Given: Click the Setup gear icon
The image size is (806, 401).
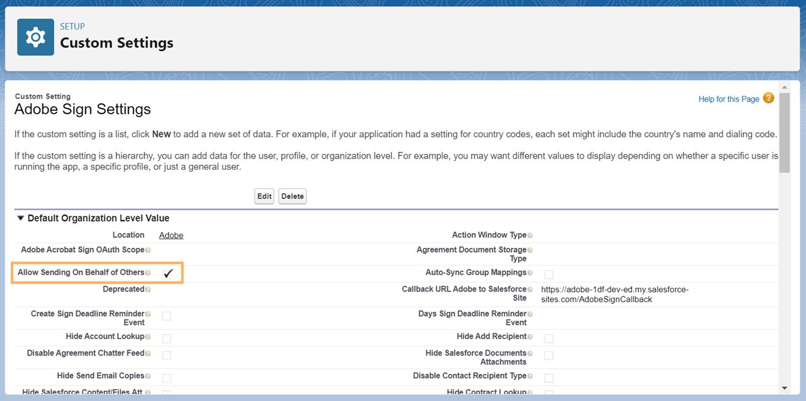Looking at the screenshot, I should click(36, 38).
